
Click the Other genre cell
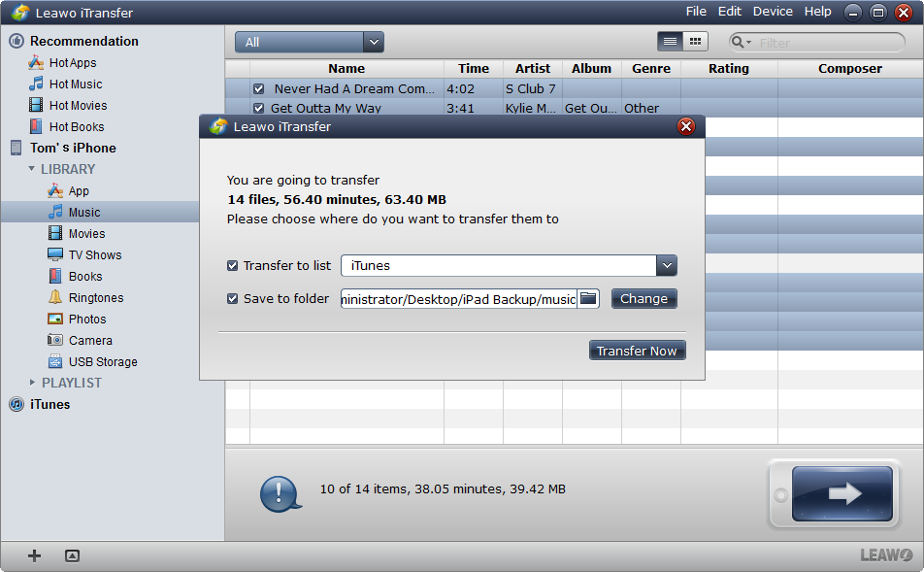point(651,108)
